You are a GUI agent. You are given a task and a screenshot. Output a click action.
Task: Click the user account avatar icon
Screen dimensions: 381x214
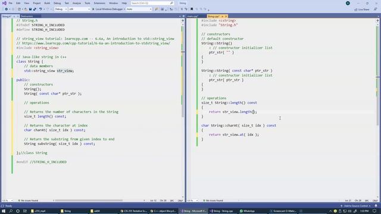click(348, 3)
